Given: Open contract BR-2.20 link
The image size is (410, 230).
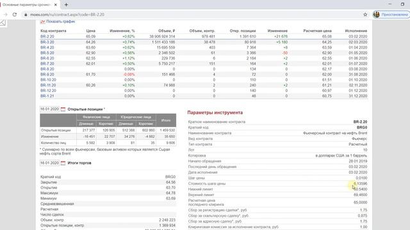Looking at the screenshot, I should coord(47,36).
